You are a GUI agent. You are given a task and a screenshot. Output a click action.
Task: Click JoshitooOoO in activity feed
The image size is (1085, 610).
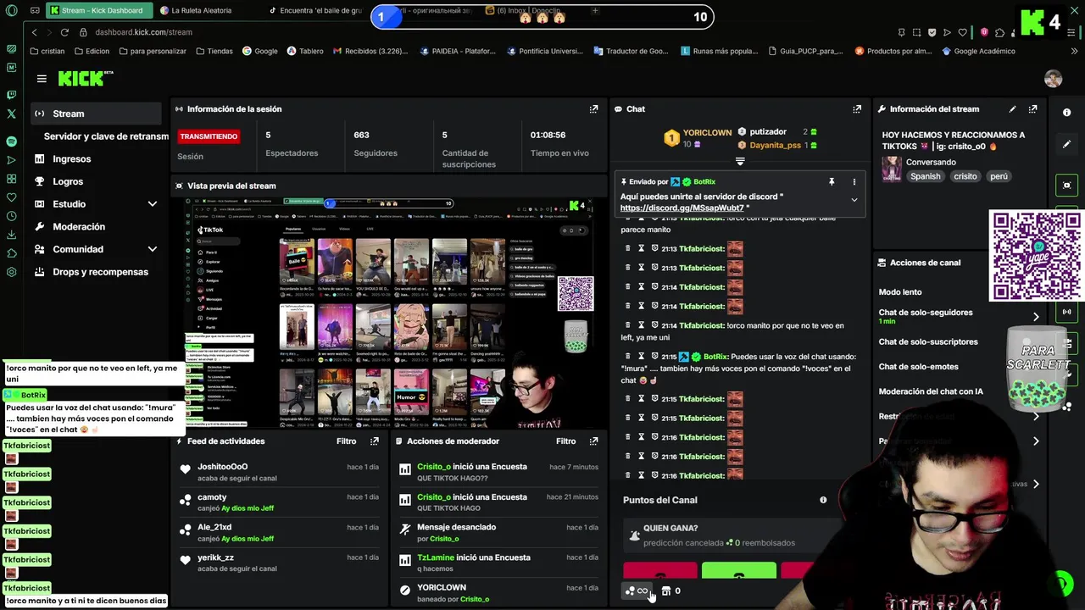click(222, 467)
